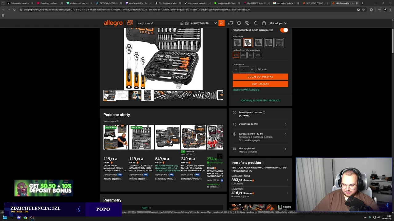This screenshot has width=394, height=221.
Task: Click KUP I ZAPŁAĆ button
Action: tap(260, 84)
